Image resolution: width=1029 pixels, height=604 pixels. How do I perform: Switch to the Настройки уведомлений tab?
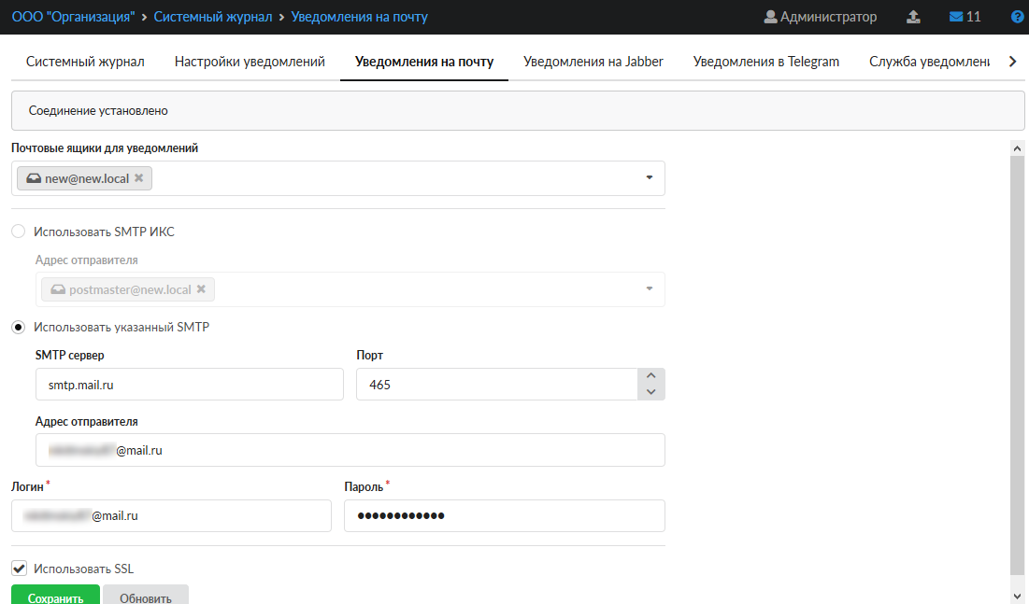250,62
